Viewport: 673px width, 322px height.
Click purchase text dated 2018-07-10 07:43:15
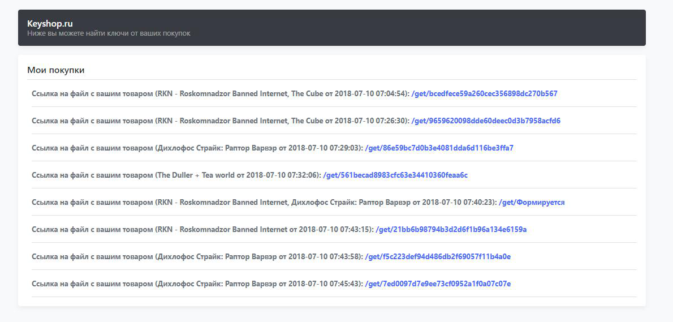202,230
